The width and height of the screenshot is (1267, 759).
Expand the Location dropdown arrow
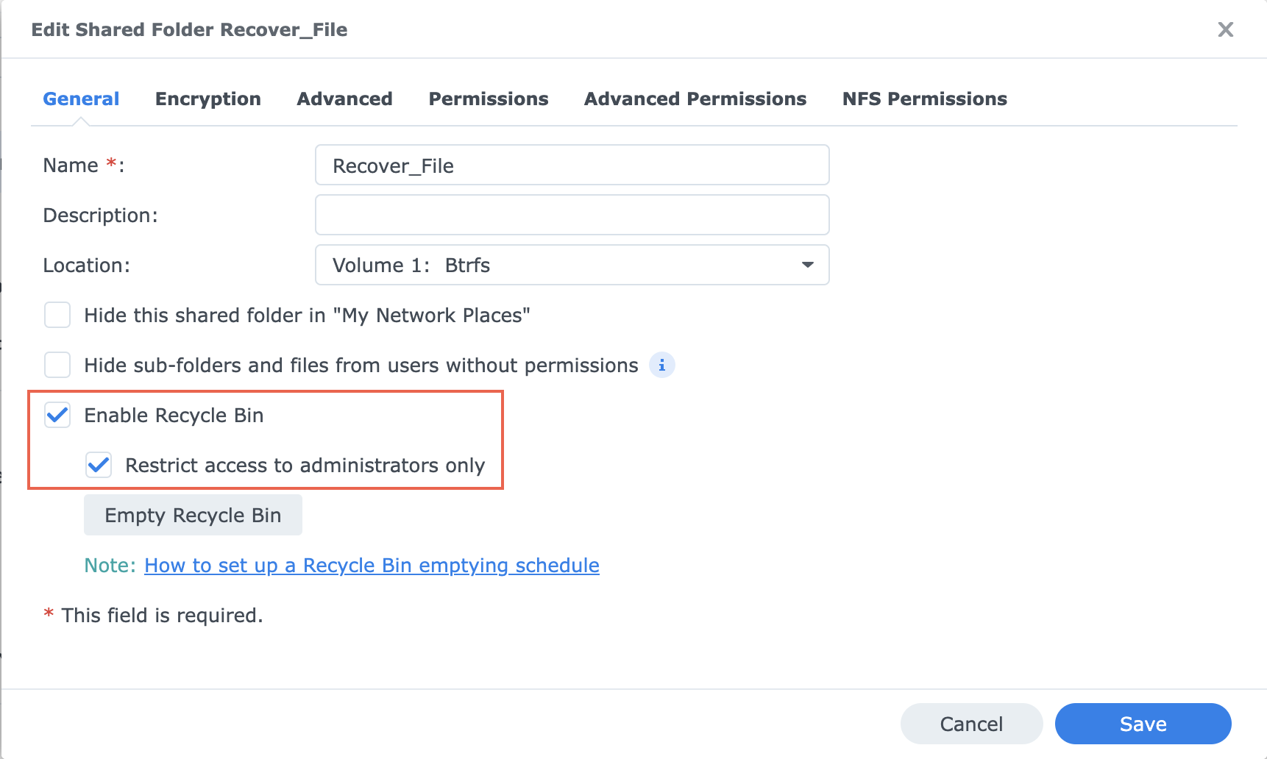tap(807, 266)
